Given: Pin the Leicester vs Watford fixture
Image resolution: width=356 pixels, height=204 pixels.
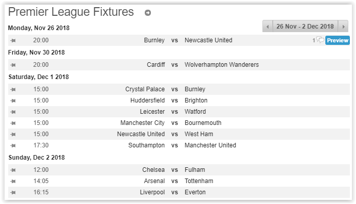Looking at the screenshot, I should click(13, 112).
